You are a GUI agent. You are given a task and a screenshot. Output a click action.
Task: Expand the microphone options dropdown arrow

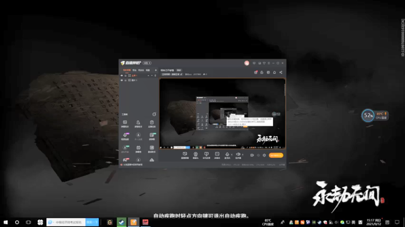pyautogui.click(x=232, y=155)
